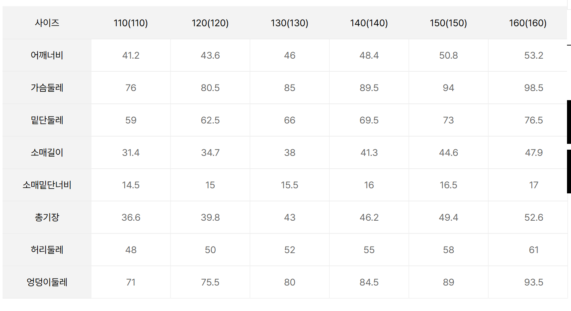
Task: Select the 36.6 value in 총기장 row
Action: [131, 217]
